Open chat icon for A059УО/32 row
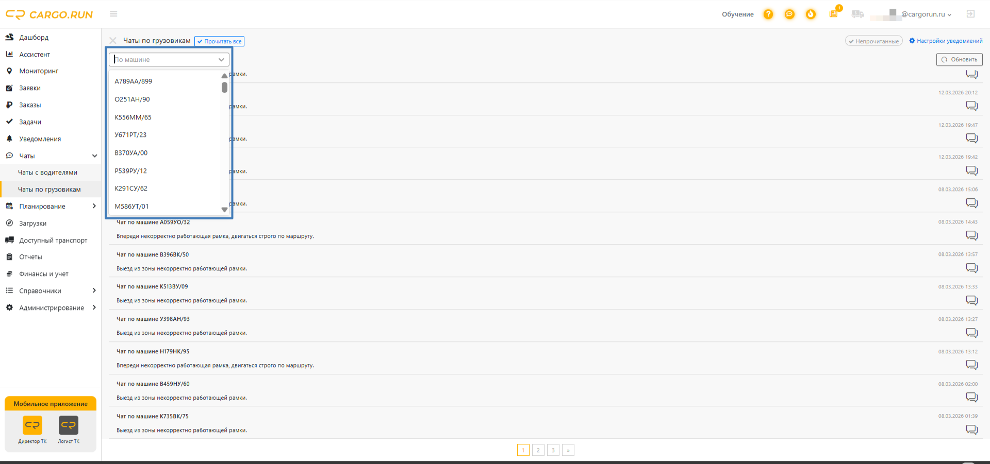The height and width of the screenshot is (464, 990). click(x=971, y=235)
